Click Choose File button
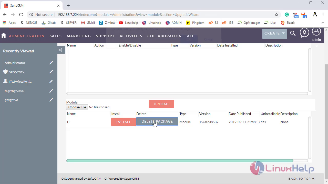This screenshot has width=328, height=184. (x=77, y=107)
